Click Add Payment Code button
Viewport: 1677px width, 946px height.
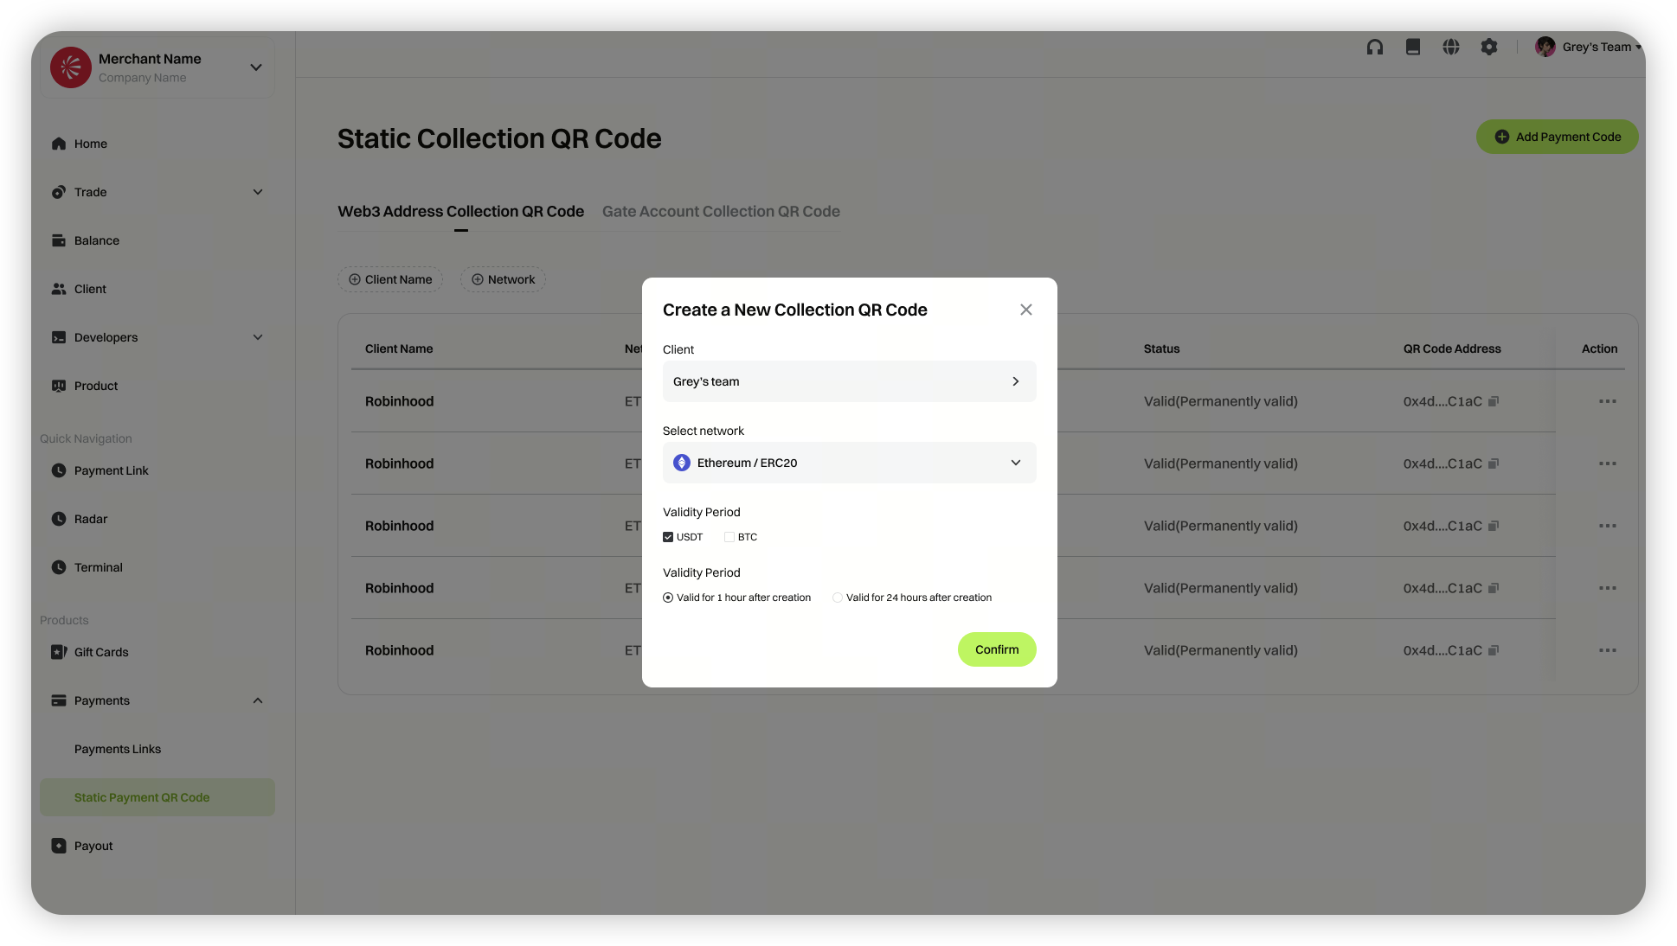pyautogui.click(x=1557, y=137)
